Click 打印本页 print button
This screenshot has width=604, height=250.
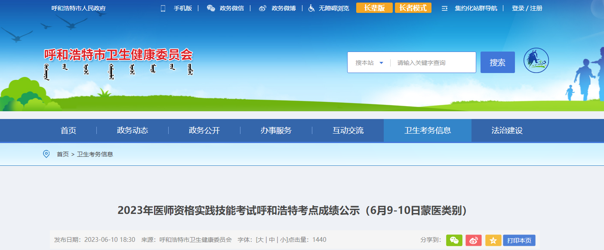519,240
